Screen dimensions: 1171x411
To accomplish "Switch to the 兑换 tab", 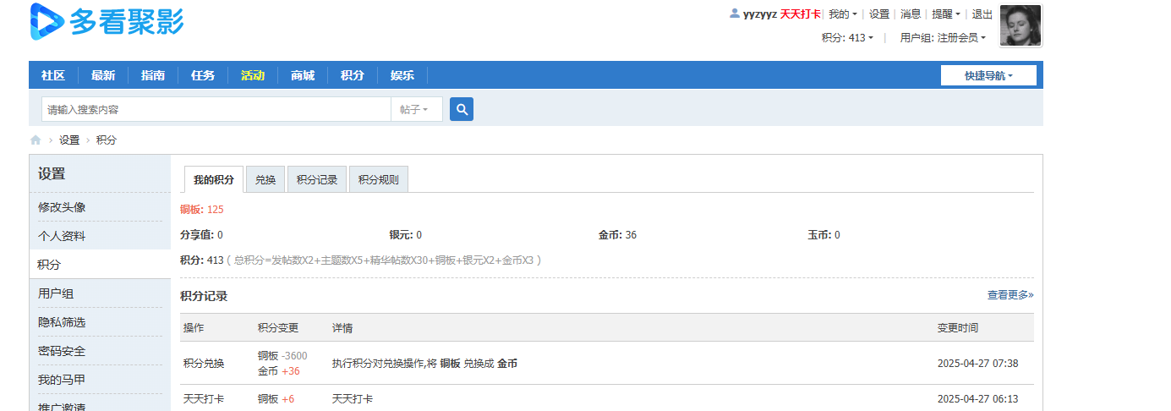I will (265, 179).
